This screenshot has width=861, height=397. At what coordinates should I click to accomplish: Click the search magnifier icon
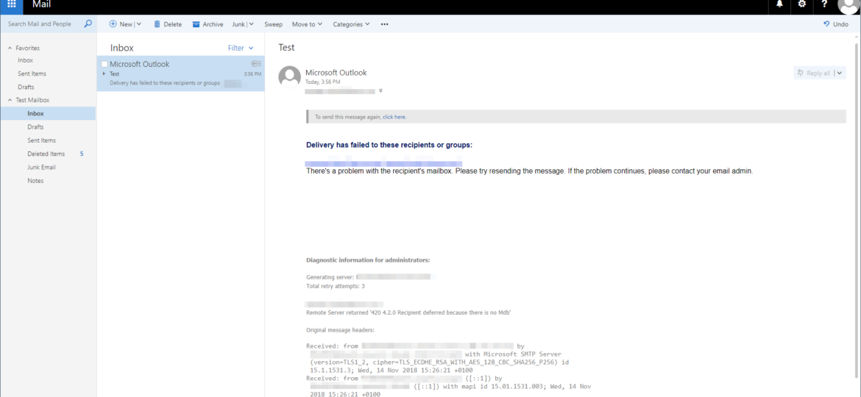88,24
